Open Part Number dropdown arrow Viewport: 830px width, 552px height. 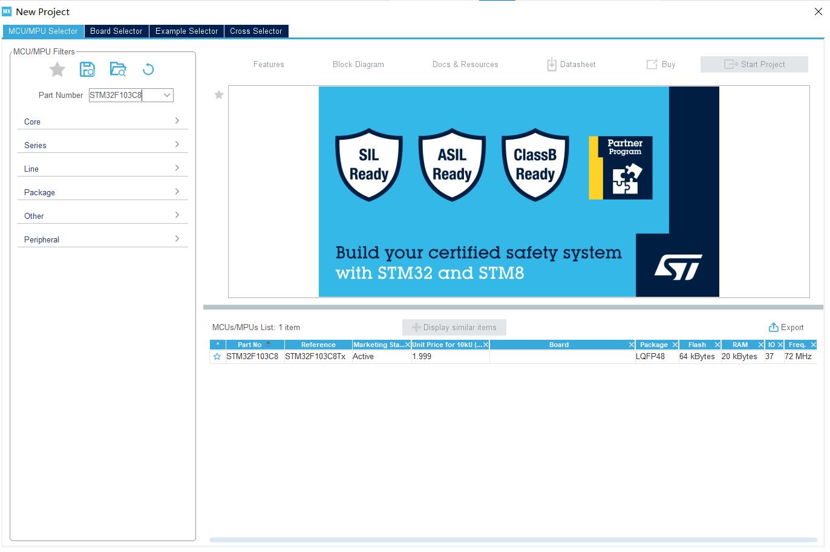click(x=167, y=95)
